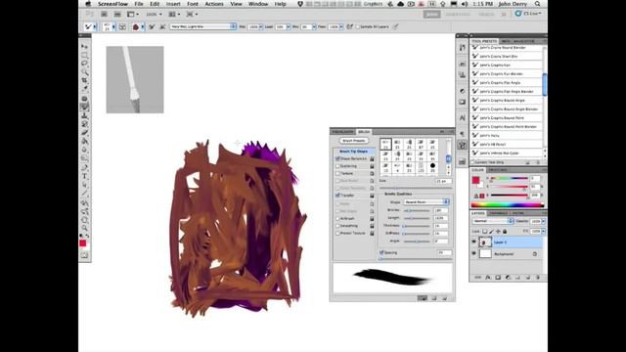Lock all for layer in Layers panel
The height and width of the screenshot is (352, 626).
pyautogui.click(x=505, y=231)
